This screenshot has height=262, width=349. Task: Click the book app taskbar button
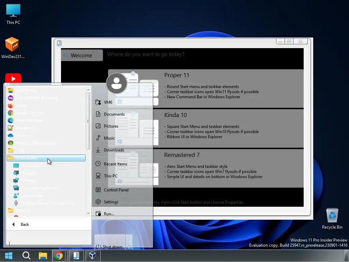[76, 256]
